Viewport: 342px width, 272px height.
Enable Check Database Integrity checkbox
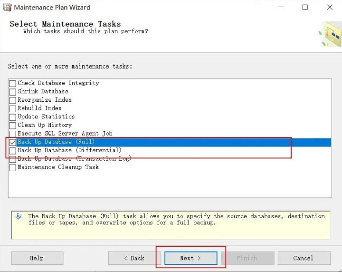point(13,83)
